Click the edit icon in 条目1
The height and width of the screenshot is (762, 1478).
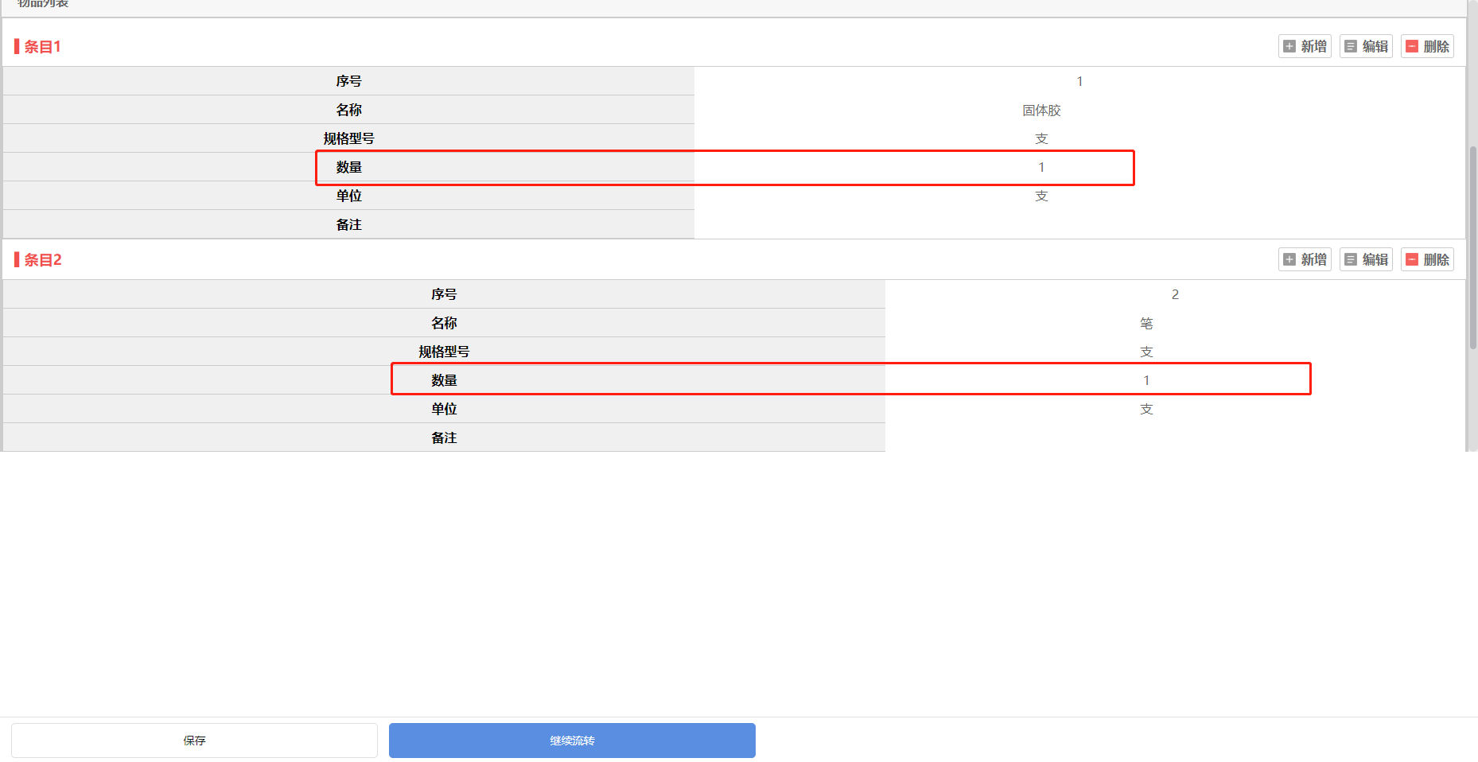click(1351, 46)
